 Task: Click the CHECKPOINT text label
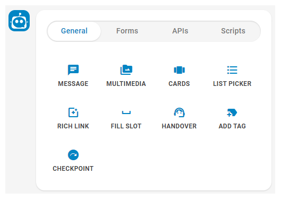click(73, 169)
